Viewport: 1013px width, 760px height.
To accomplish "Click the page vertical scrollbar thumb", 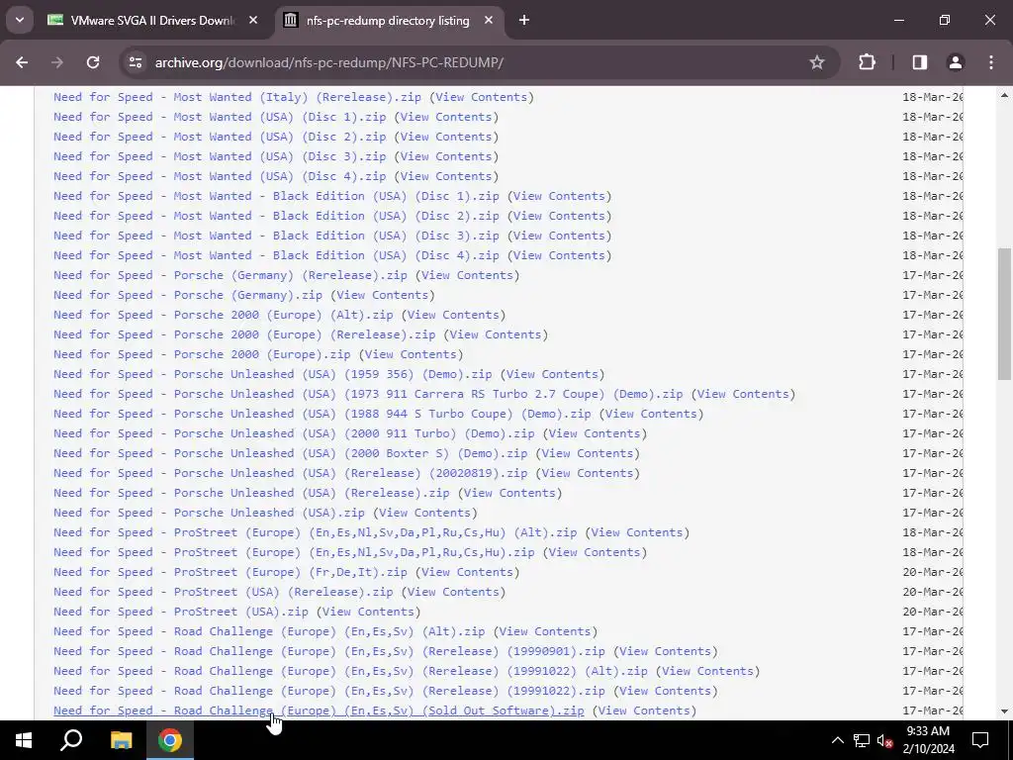I will click(1004, 314).
